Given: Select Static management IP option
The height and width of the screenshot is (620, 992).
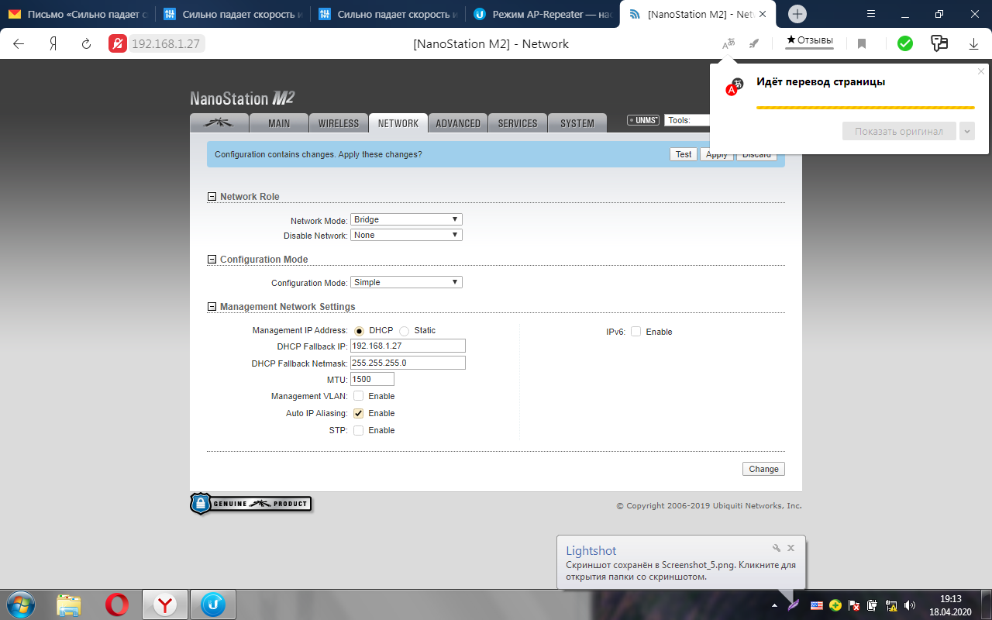Looking at the screenshot, I should point(404,331).
